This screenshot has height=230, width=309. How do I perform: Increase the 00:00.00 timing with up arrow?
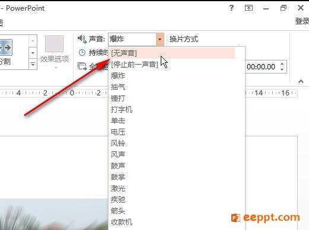click(x=282, y=64)
